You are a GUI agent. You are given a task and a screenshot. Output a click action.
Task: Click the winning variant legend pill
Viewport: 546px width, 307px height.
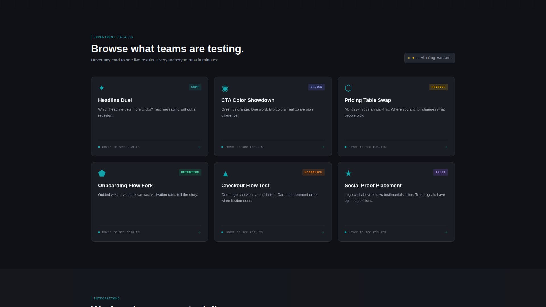pos(429,58)
